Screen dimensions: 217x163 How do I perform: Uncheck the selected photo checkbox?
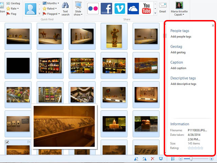click(x=7, y=142)
